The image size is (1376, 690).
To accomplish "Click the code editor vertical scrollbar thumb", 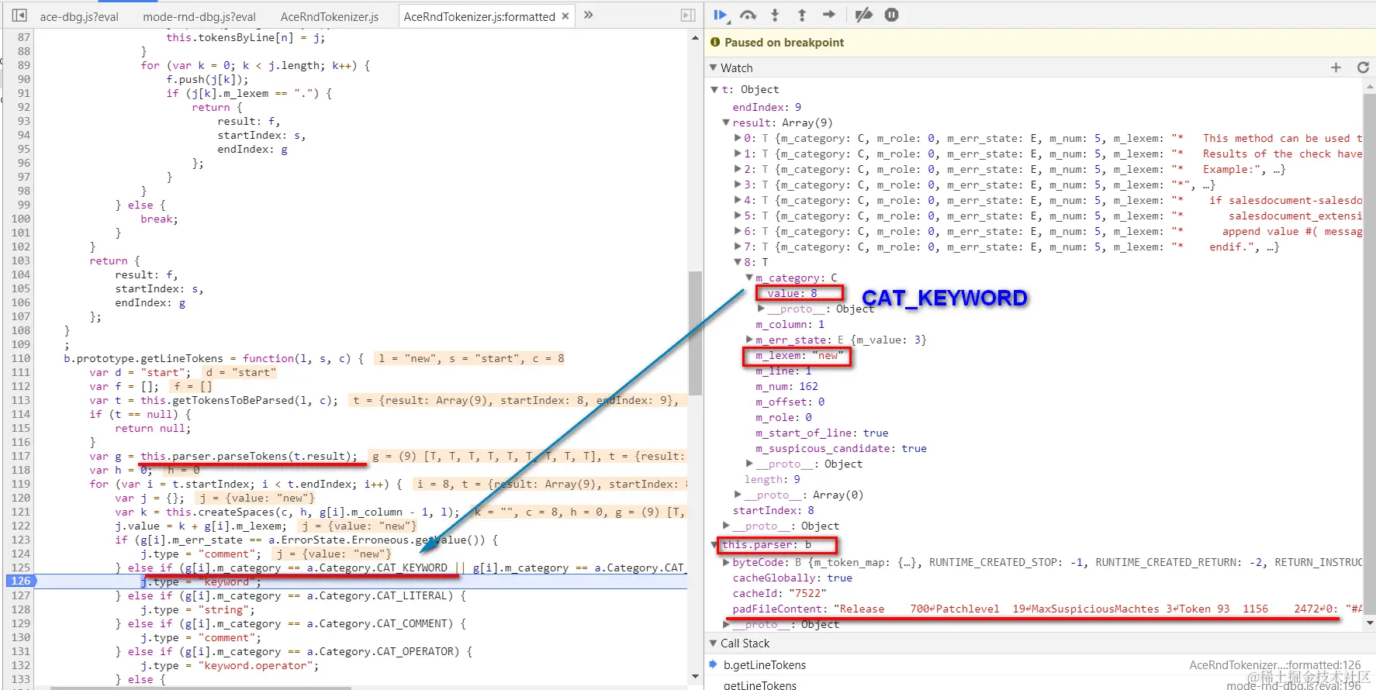I will 695,333.
